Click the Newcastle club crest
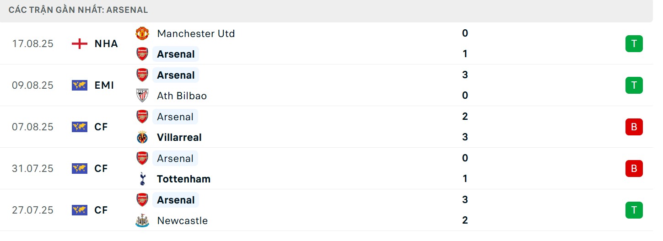The width and height of the screenshot is (663, 241). 142,220
